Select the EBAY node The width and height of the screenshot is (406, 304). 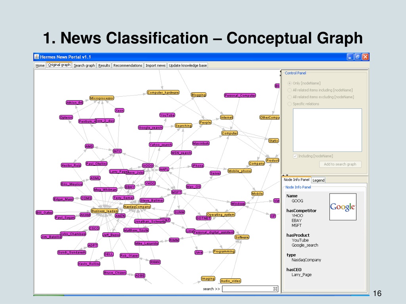pyautogui.click(x=130, y=187)
